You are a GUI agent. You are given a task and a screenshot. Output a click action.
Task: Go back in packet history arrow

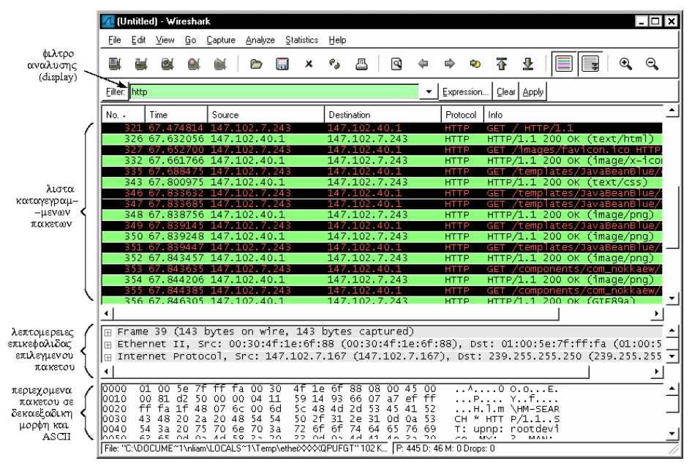click(423, 64)
